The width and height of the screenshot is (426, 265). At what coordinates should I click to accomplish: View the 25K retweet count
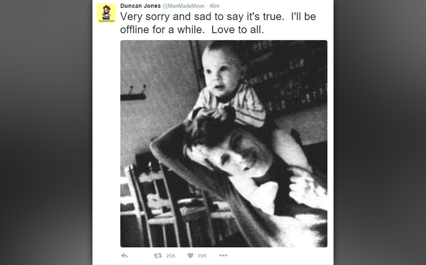tap(171, 255)
